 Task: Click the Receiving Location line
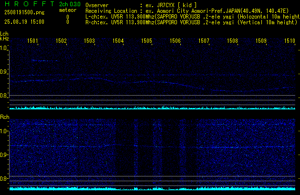click(x=187, y=11)
